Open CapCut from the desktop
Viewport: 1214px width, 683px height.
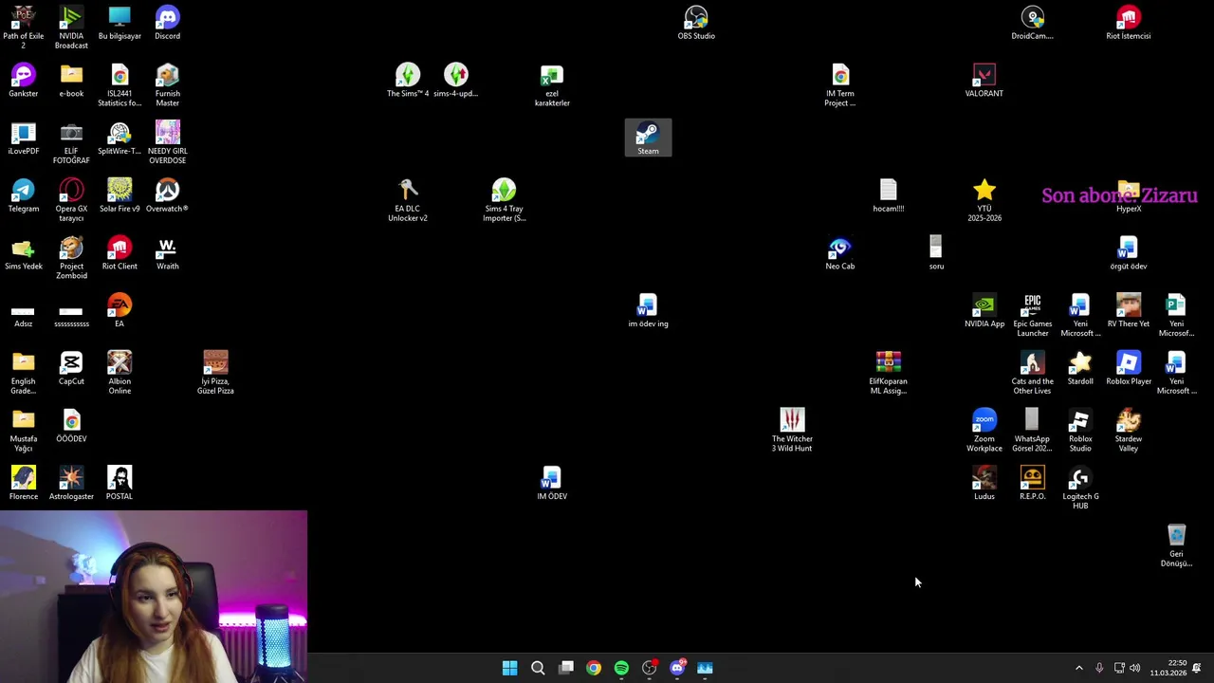point(71,369)
